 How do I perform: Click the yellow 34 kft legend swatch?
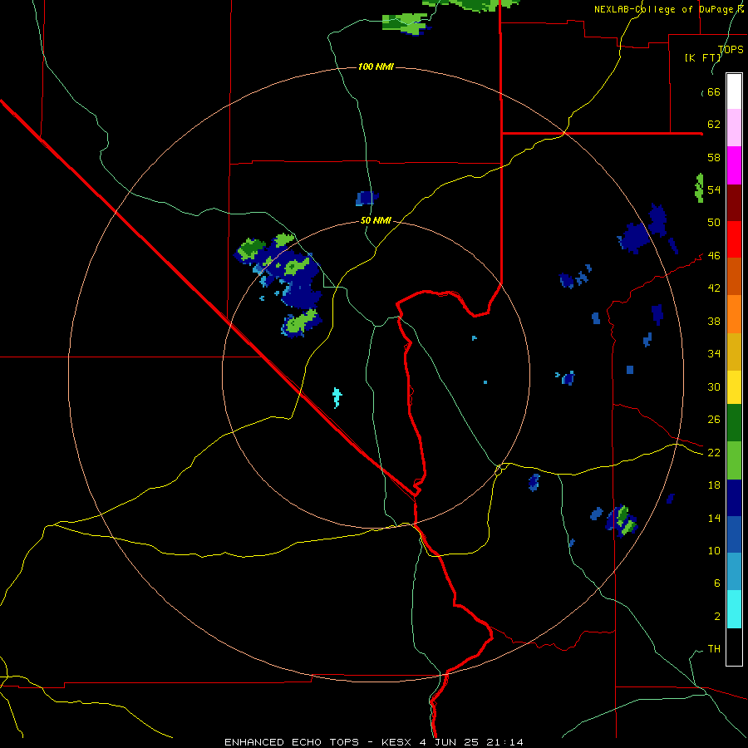[734, 387]
